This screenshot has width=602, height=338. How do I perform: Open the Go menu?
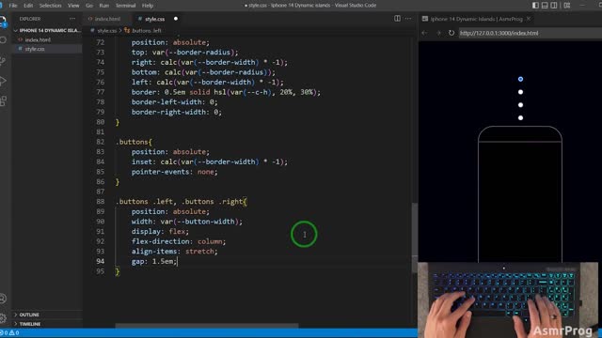89,6
